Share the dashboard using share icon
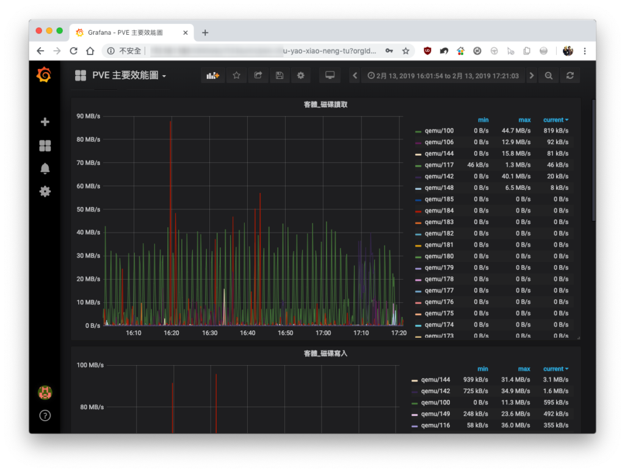This screenshot has height=472, width=625. pos(258,75)
